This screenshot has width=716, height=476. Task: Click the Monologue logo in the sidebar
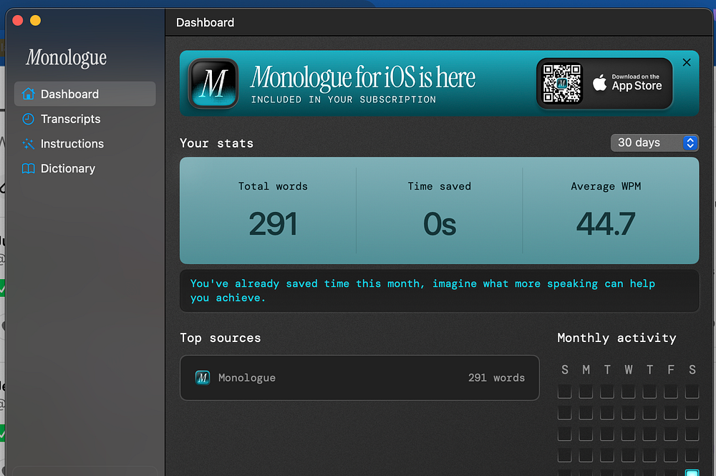click(66, 58)
